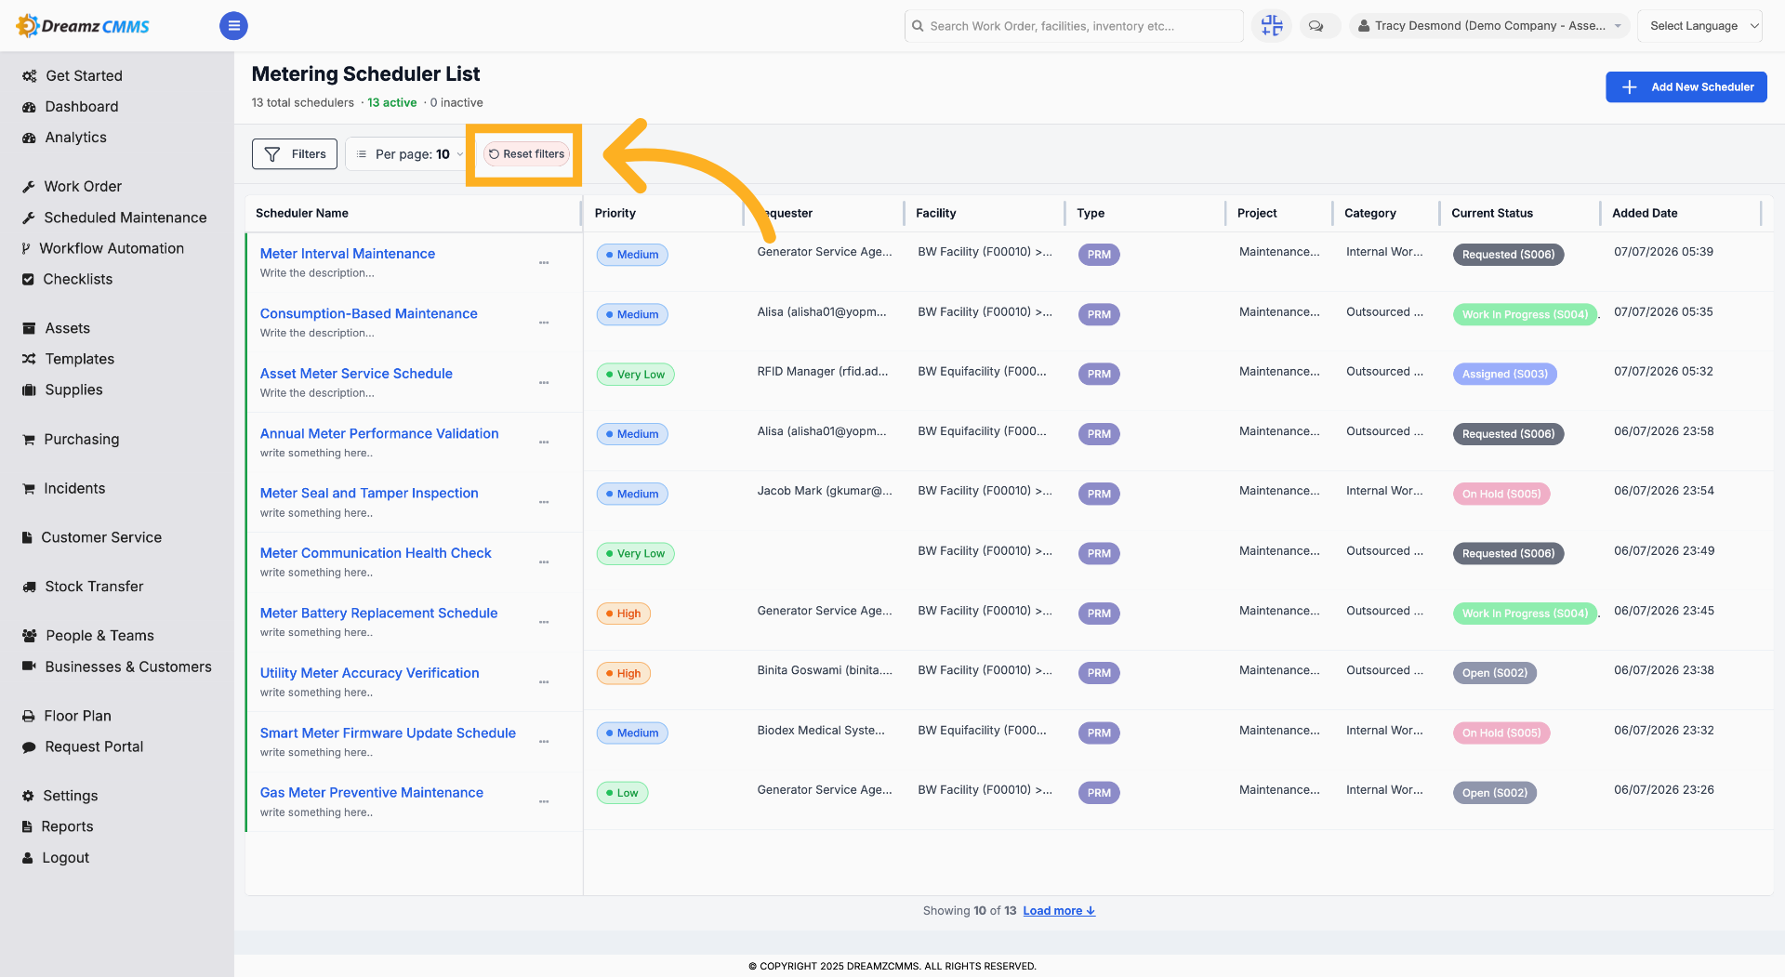
Task: Navigate to Stock Transfer
Action: point(94,587)
